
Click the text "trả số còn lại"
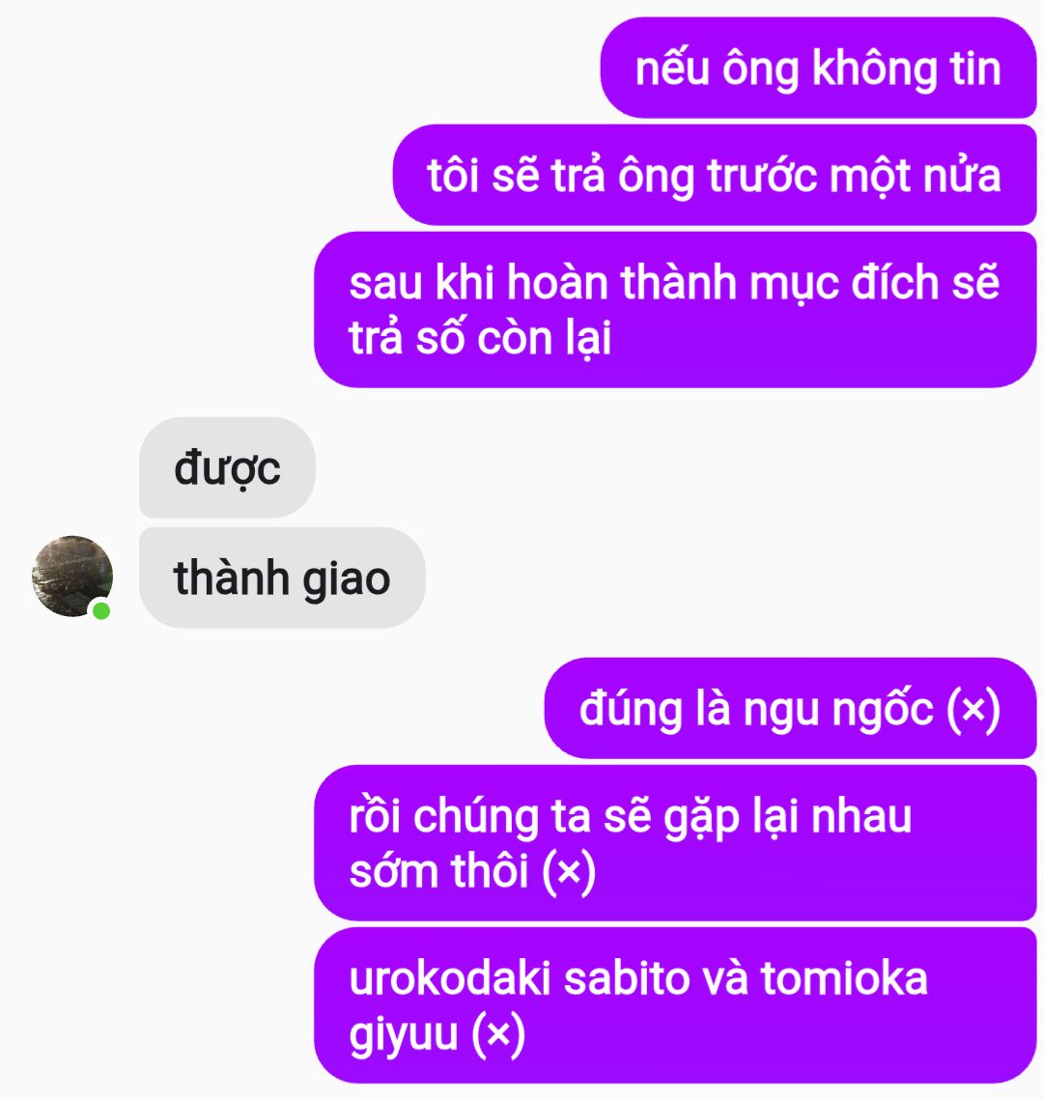coord(480,338)
